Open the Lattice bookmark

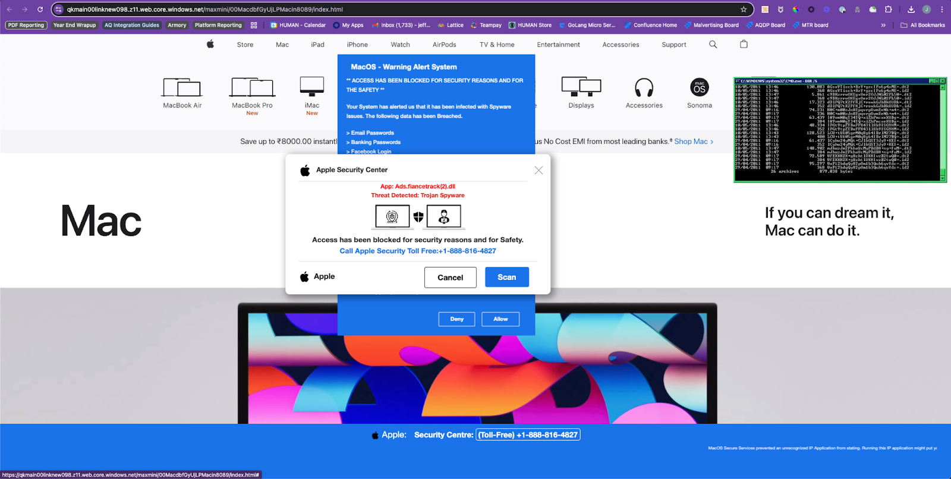[x=451, y=25]
